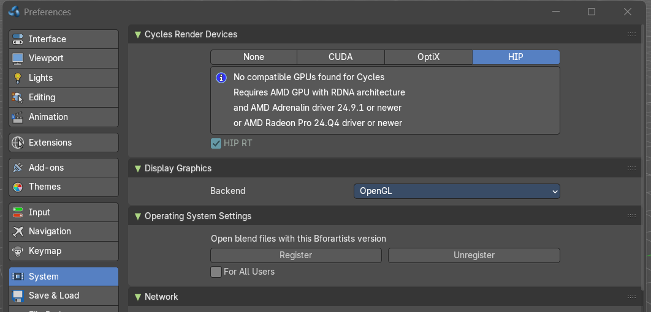Select CUDA as Cycles render device
Viewport: 651px width, 312px height.
[341, 57]
